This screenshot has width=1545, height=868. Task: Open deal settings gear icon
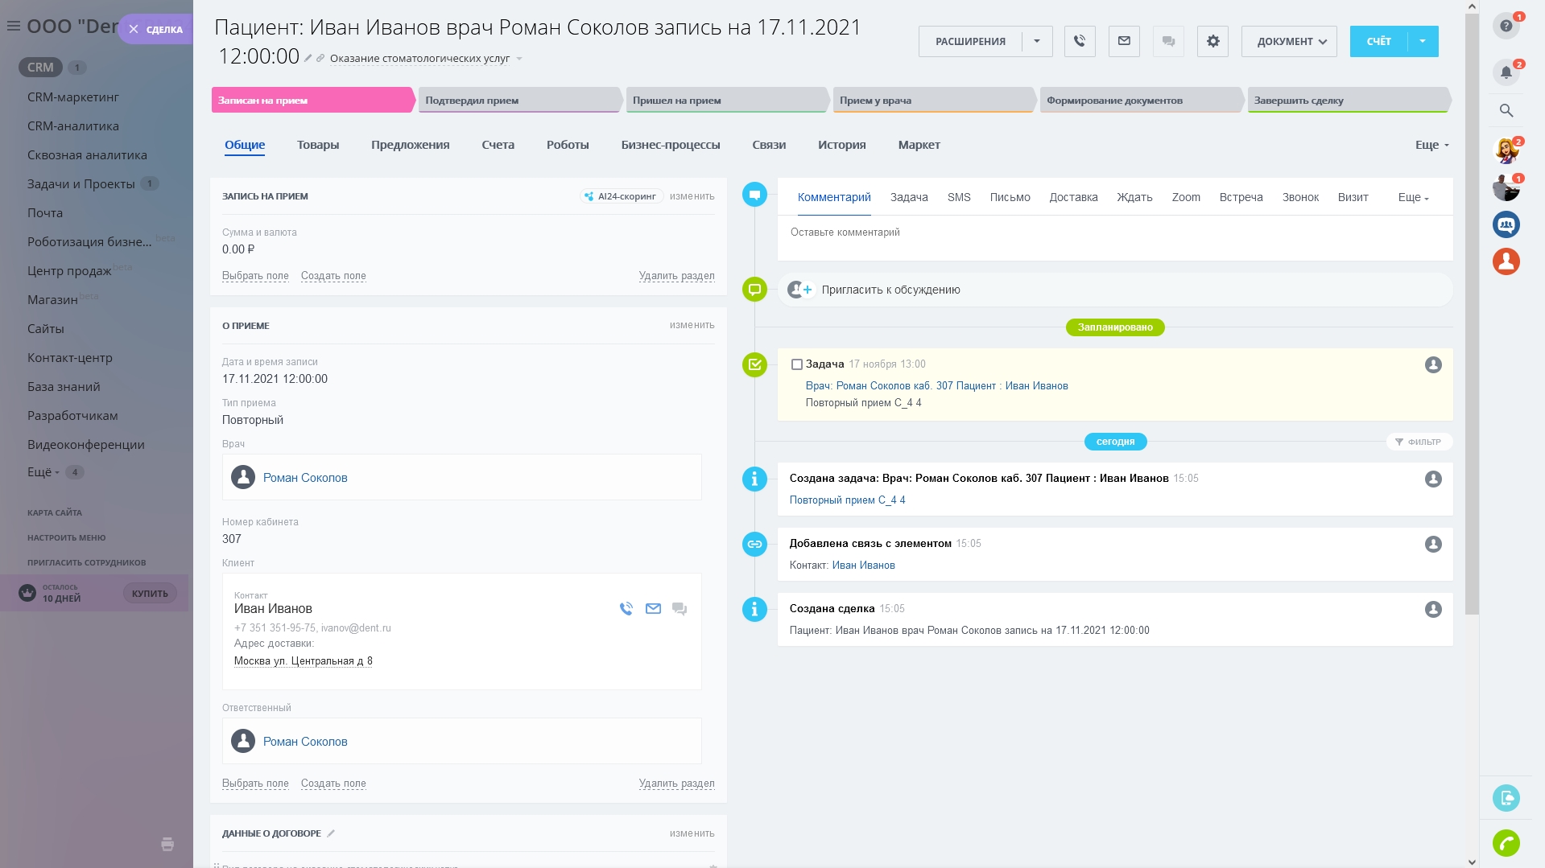pyautogui.click(x=1212, y=41)
